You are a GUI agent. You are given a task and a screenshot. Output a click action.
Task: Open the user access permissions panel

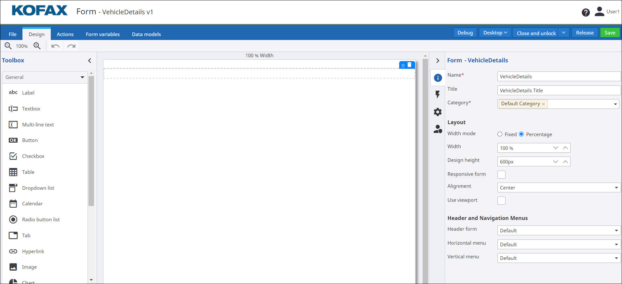click(438, 129)
